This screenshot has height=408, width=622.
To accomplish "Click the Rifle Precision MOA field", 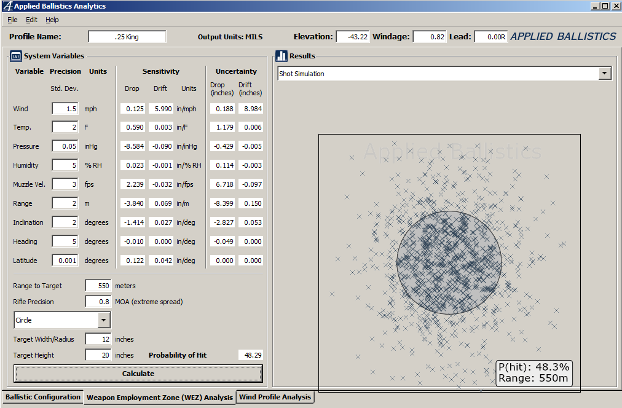I will click(x=98, y=302).
